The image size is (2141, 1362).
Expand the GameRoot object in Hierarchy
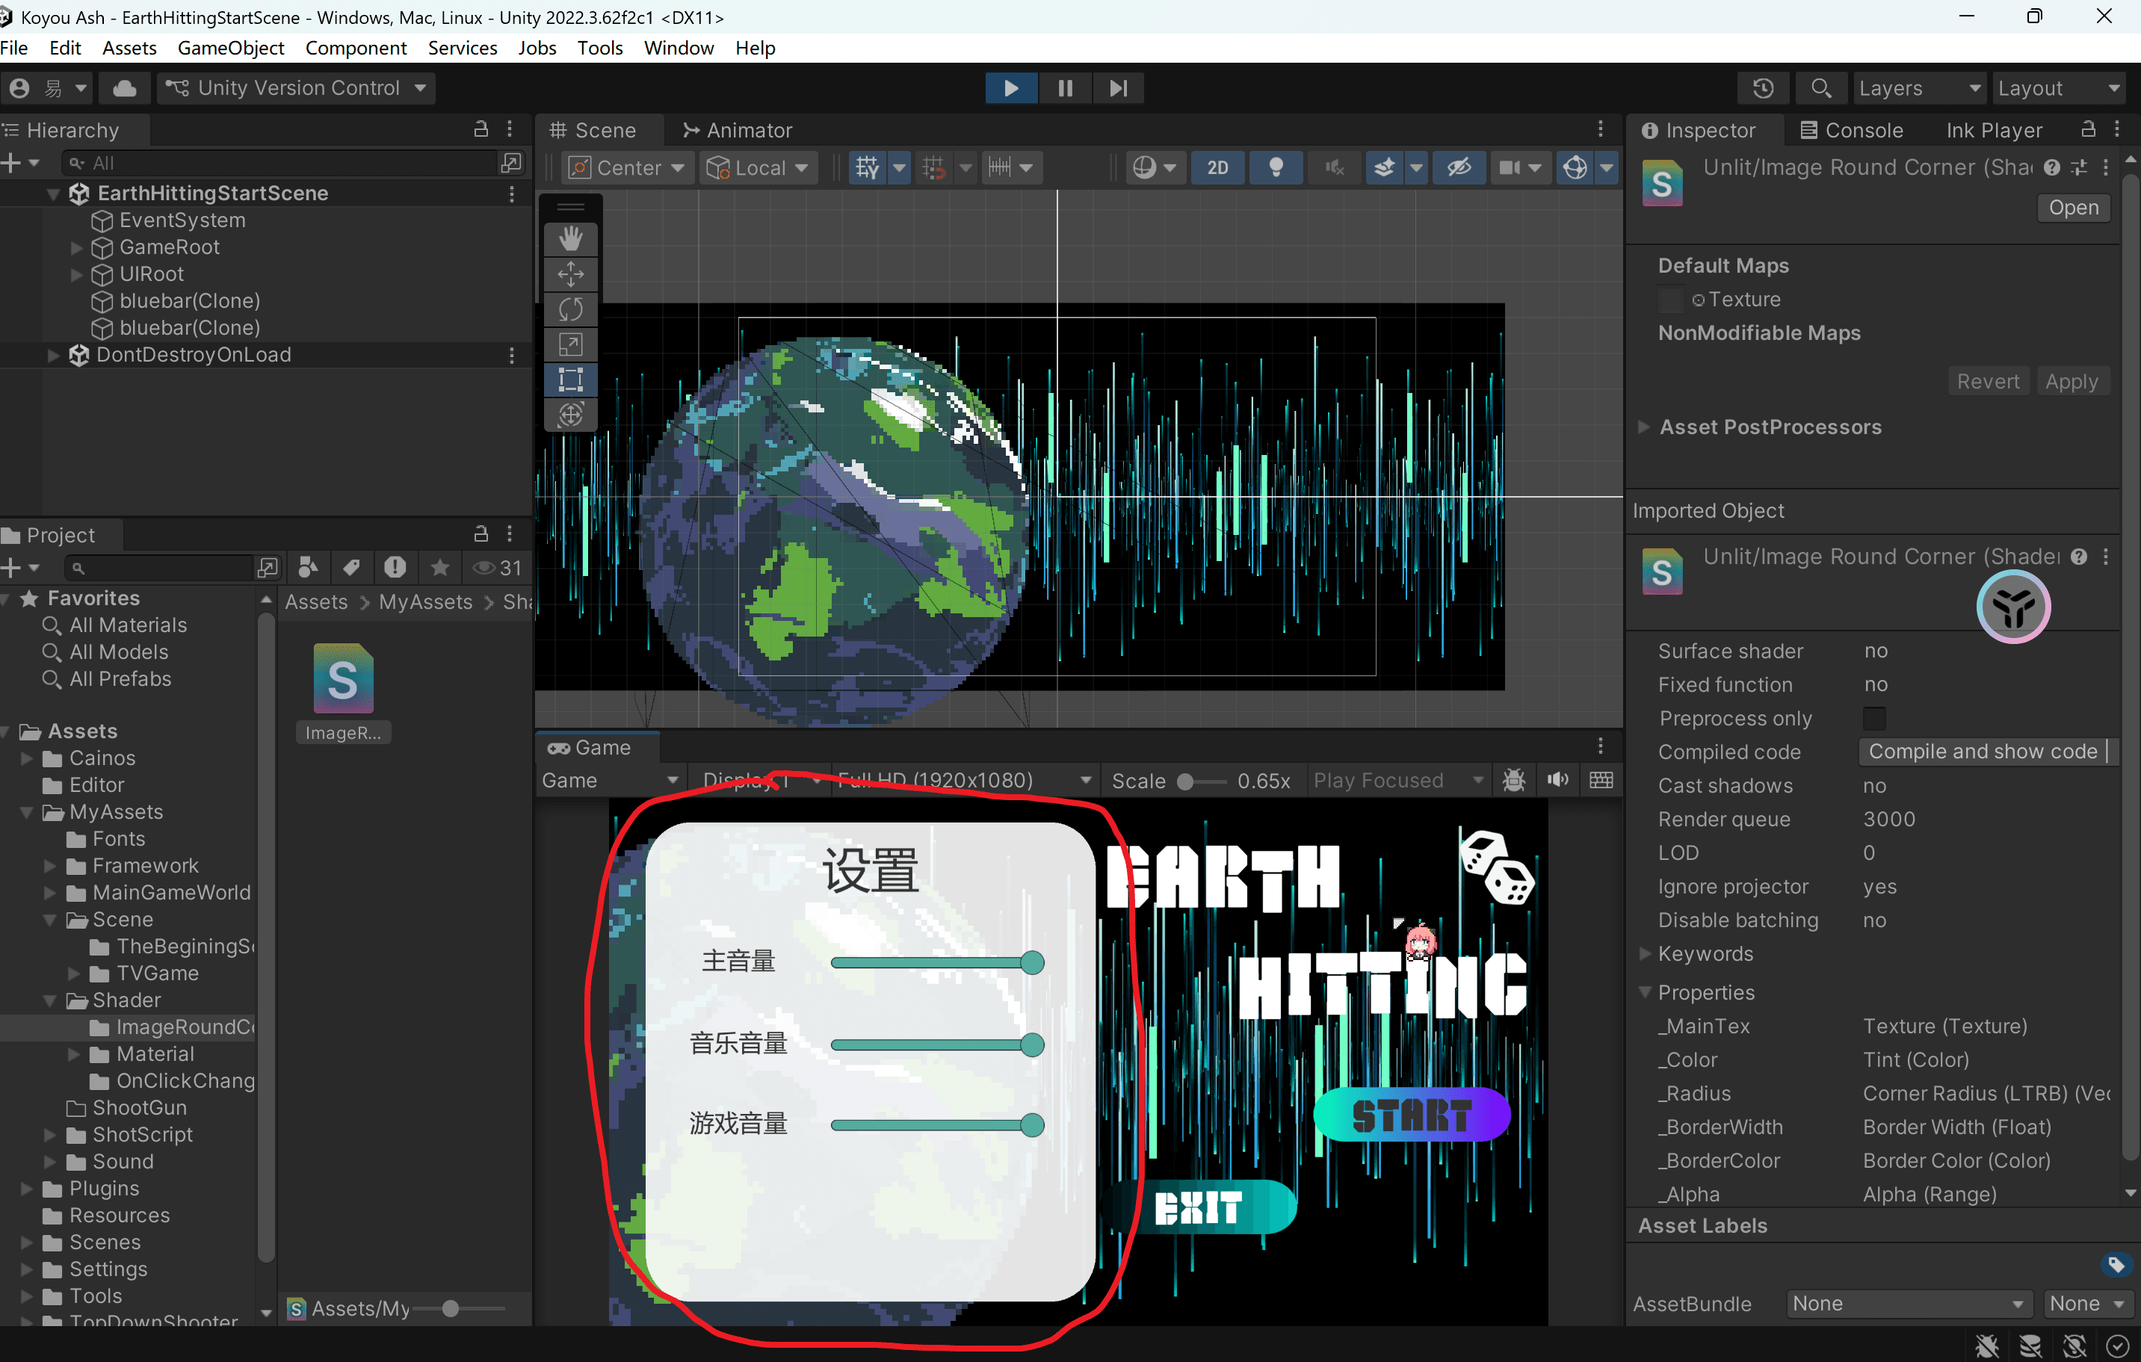[x=76, y=247]
